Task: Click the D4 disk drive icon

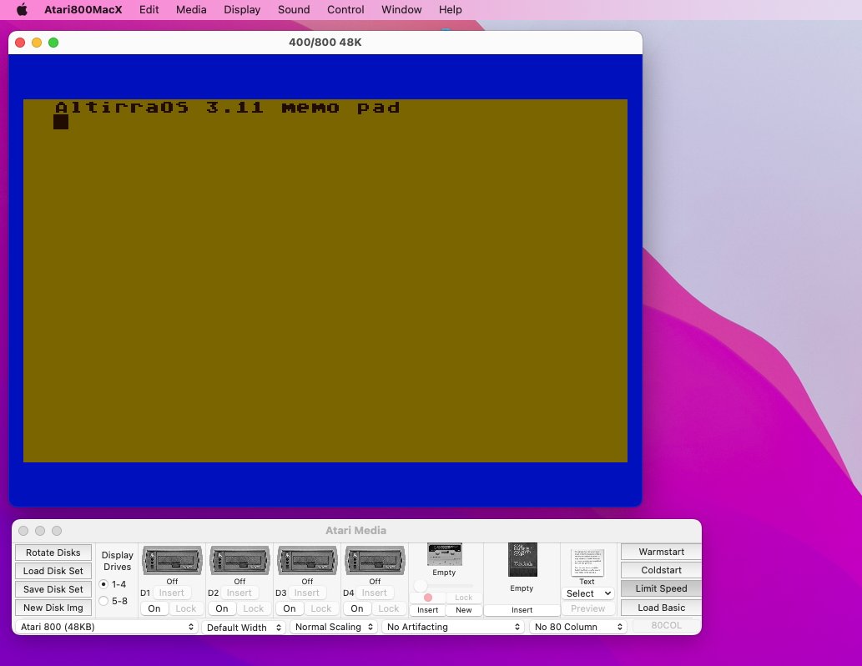Action: (x=375, y=560)
